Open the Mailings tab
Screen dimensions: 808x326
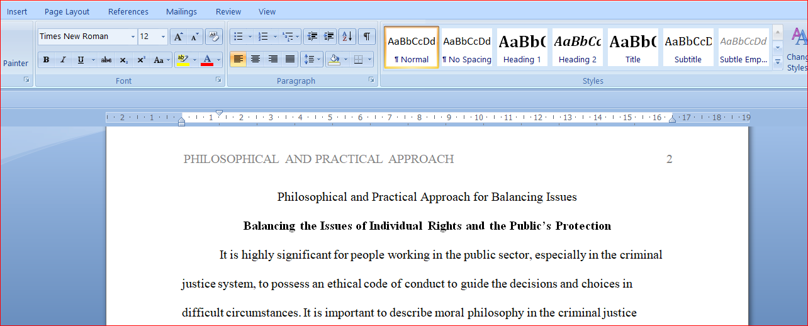point(181,11)
